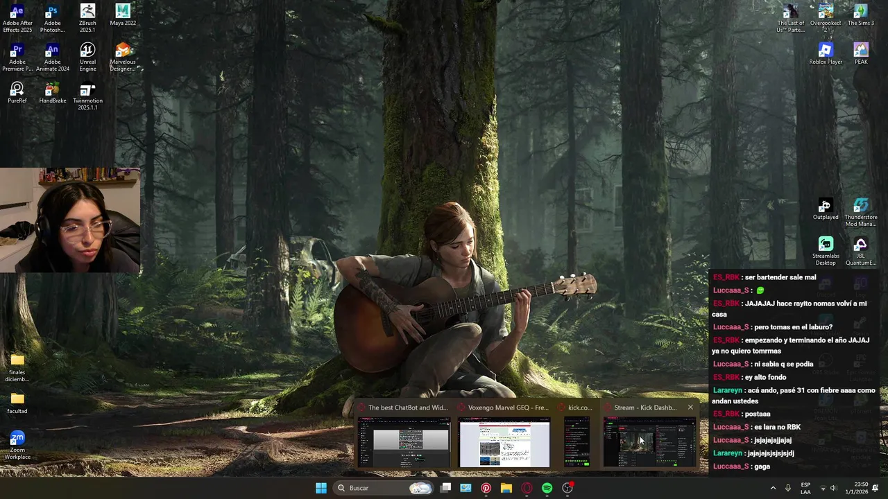Screen dimensions: 888x499
Task: Click the Task View taskbar button
Action: click(x=445, y=488)
